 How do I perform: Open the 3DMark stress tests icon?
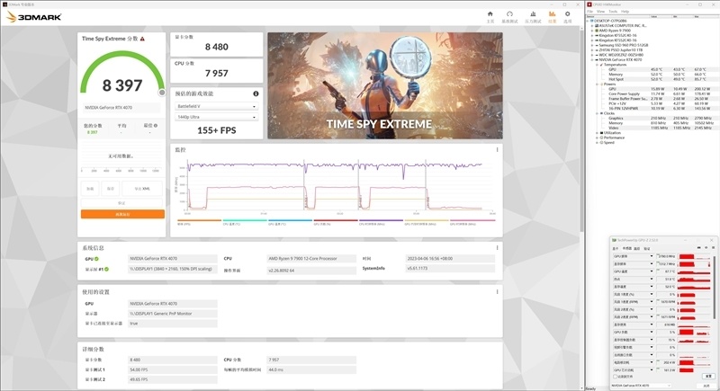(533, 14)
